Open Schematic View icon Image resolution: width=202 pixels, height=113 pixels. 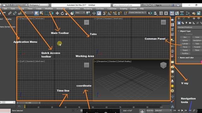point(182,13)
